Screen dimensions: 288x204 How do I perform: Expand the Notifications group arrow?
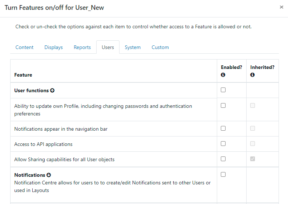pyautogui.click(x=49, y=175)
